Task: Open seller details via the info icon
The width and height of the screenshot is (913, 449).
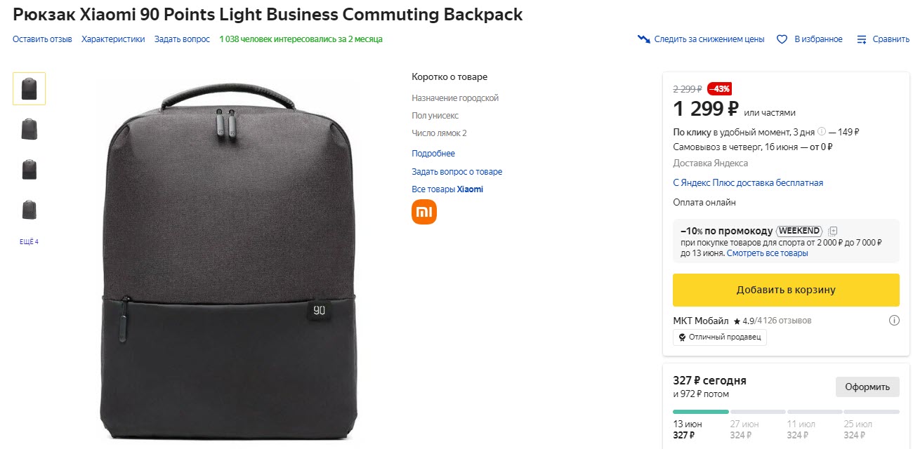Action: point(894,320)
